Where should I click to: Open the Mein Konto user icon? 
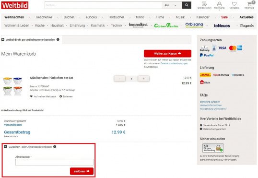pos(219,4)
